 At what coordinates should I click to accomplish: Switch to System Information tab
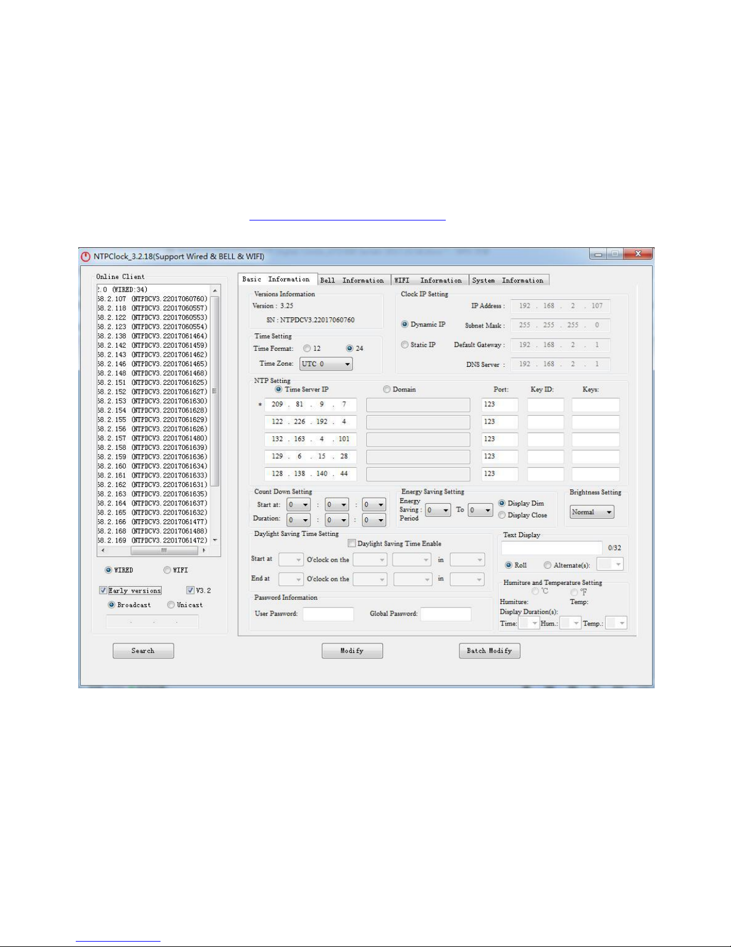509,280
